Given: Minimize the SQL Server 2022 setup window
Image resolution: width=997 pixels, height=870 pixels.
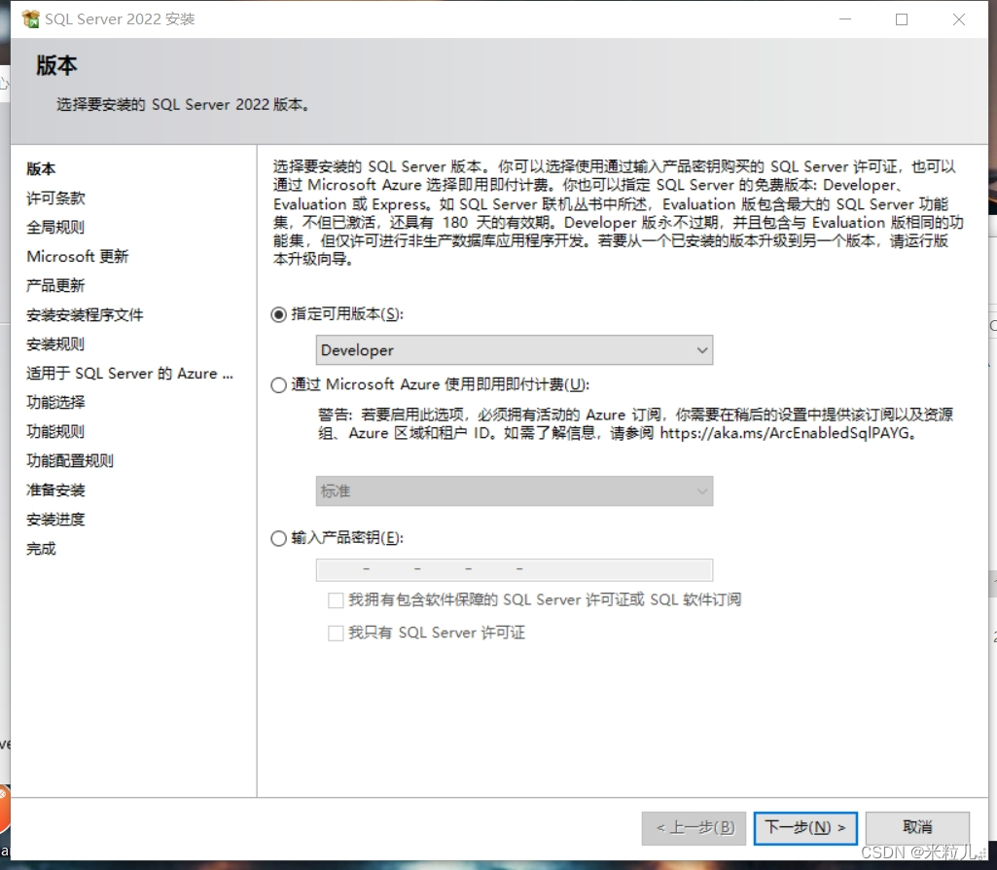Looking at the screenshot, I should [x=845, y=19].
